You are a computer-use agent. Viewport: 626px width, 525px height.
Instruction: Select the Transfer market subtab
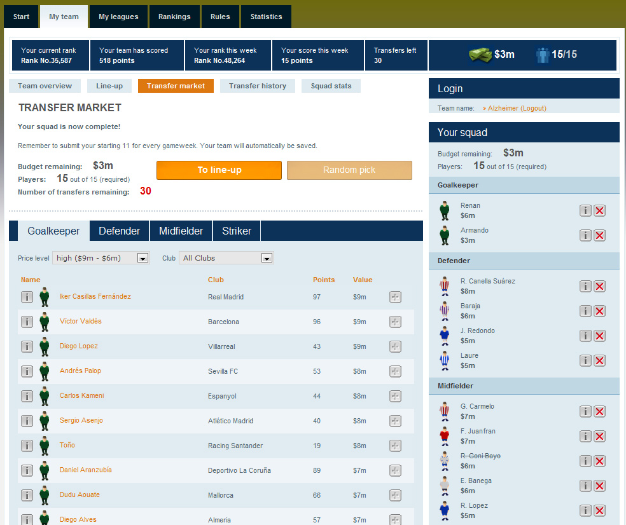[x=176, y=86]
